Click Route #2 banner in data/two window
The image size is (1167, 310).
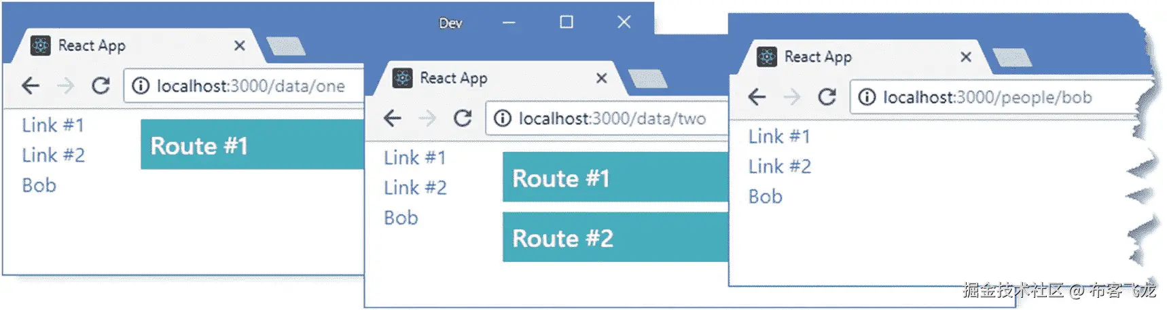pos(615,237)
